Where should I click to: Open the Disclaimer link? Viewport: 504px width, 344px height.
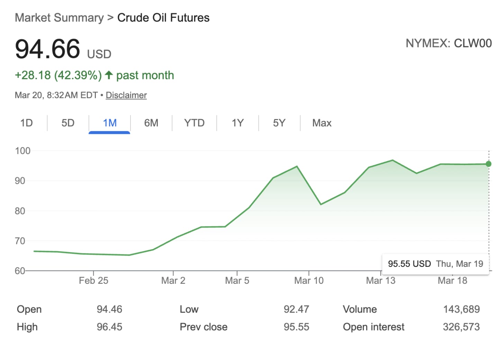[126, 95]
